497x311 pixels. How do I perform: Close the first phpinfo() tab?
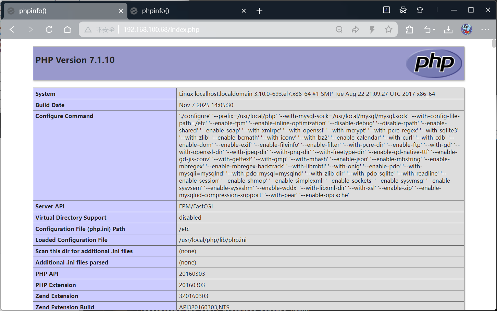pyautogui.click(x=121, y=11)
